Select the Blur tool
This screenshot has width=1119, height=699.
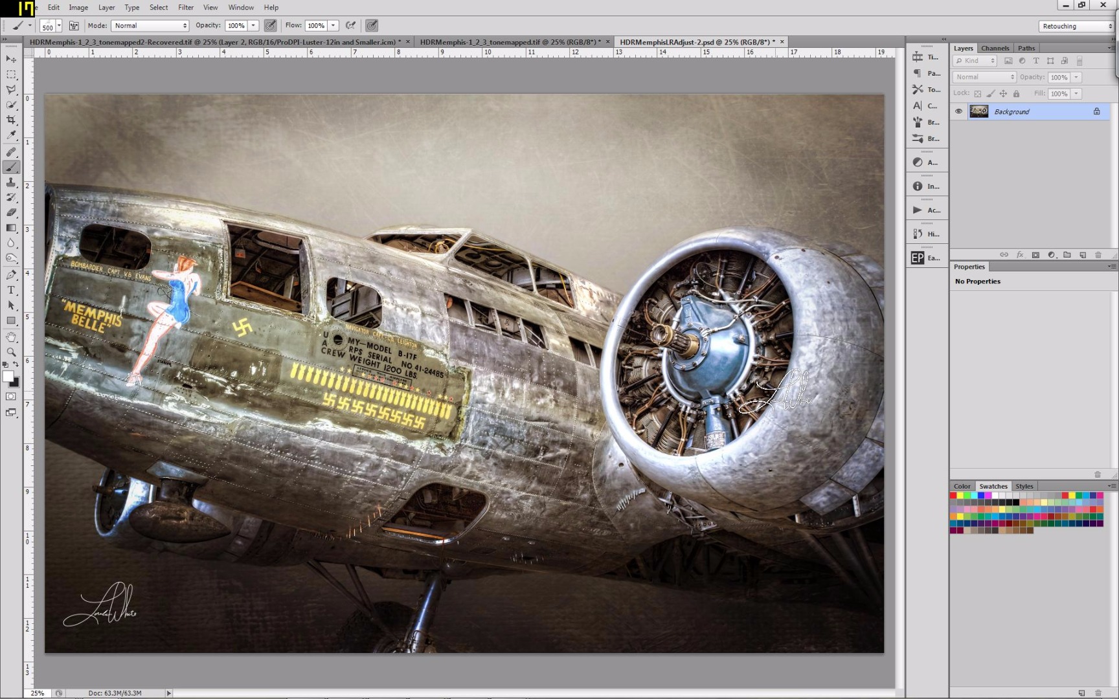click(11, 243)
